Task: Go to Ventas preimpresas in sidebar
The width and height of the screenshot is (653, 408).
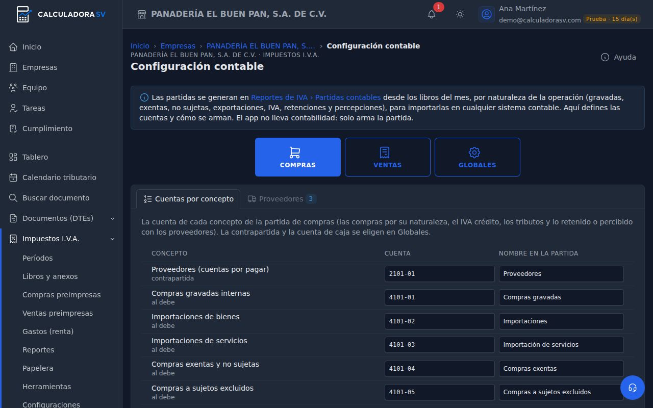Action: point(58,313)
